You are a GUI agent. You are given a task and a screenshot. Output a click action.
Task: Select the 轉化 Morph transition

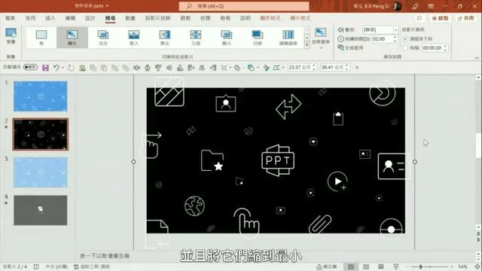coord(72,38)
